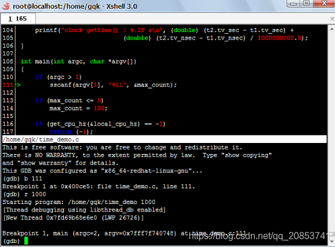Close the Xshell window
Viewport: 335px width, 247px height.
click(324, 3)
